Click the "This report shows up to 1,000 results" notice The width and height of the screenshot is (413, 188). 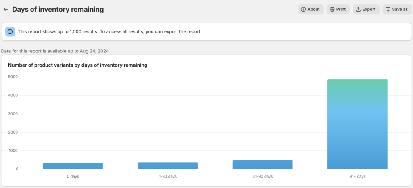pyautogui.click(x=110, y=32)
